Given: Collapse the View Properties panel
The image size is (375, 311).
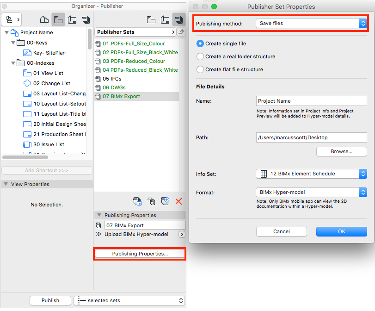Looking at the screenshot, I should [x=6, y=184].
